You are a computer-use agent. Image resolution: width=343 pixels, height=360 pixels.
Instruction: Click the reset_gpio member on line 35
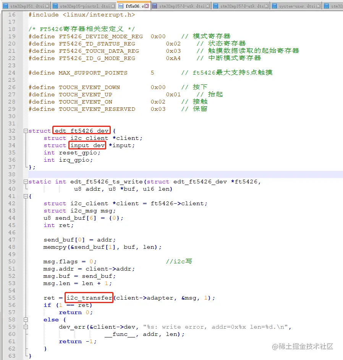78,153
